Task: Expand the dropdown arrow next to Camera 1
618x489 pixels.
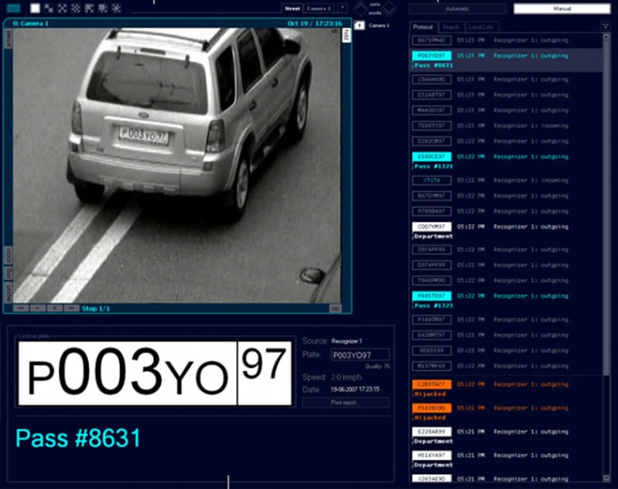Action: tap(342, 8)
